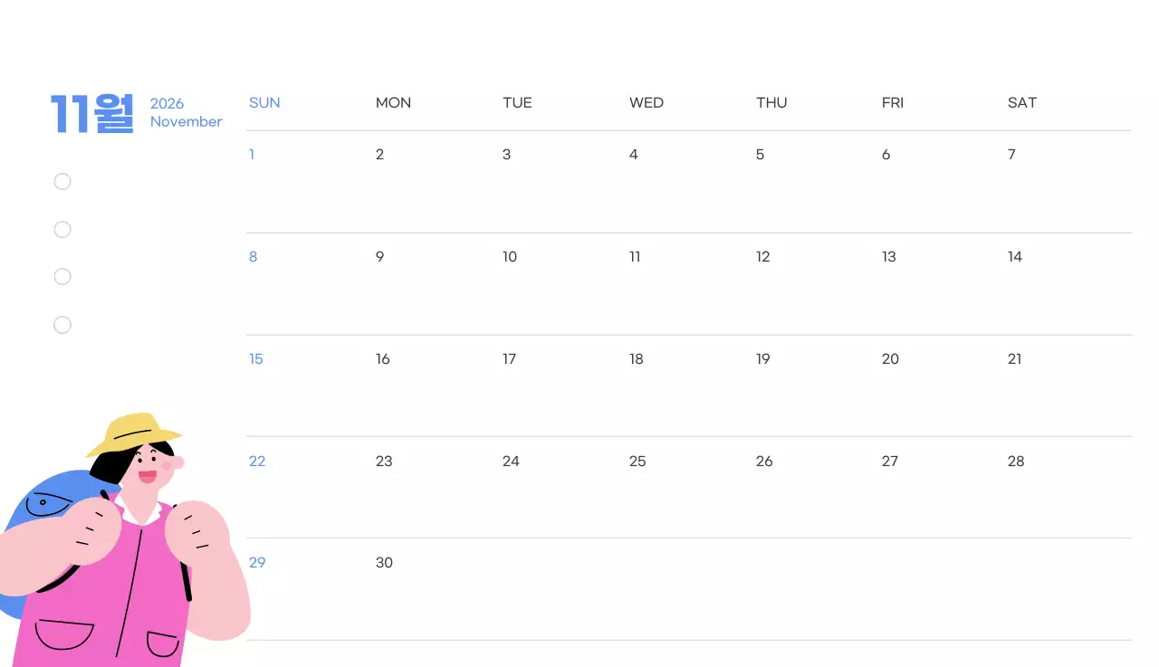Choose date 20 on the calendar
This screenshot has width=1159, height=667.
pyautogui.click(x=890, y=359)
